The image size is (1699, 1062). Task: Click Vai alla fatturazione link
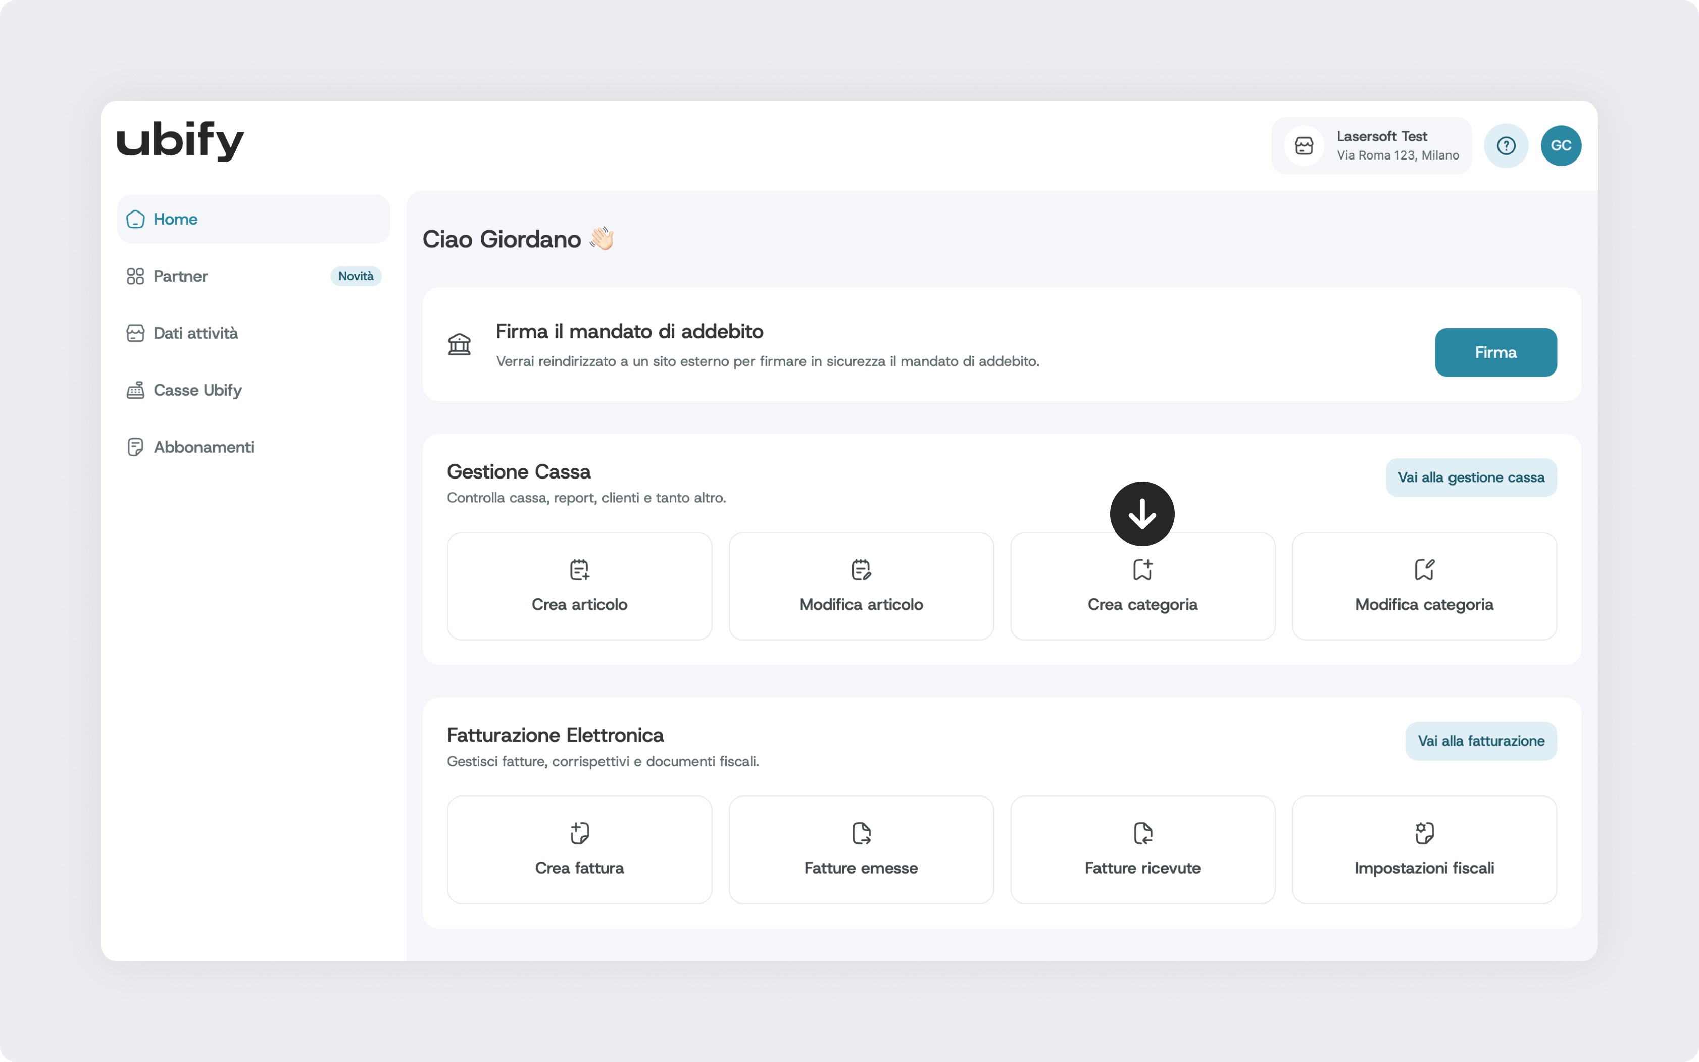[1480, 741]
